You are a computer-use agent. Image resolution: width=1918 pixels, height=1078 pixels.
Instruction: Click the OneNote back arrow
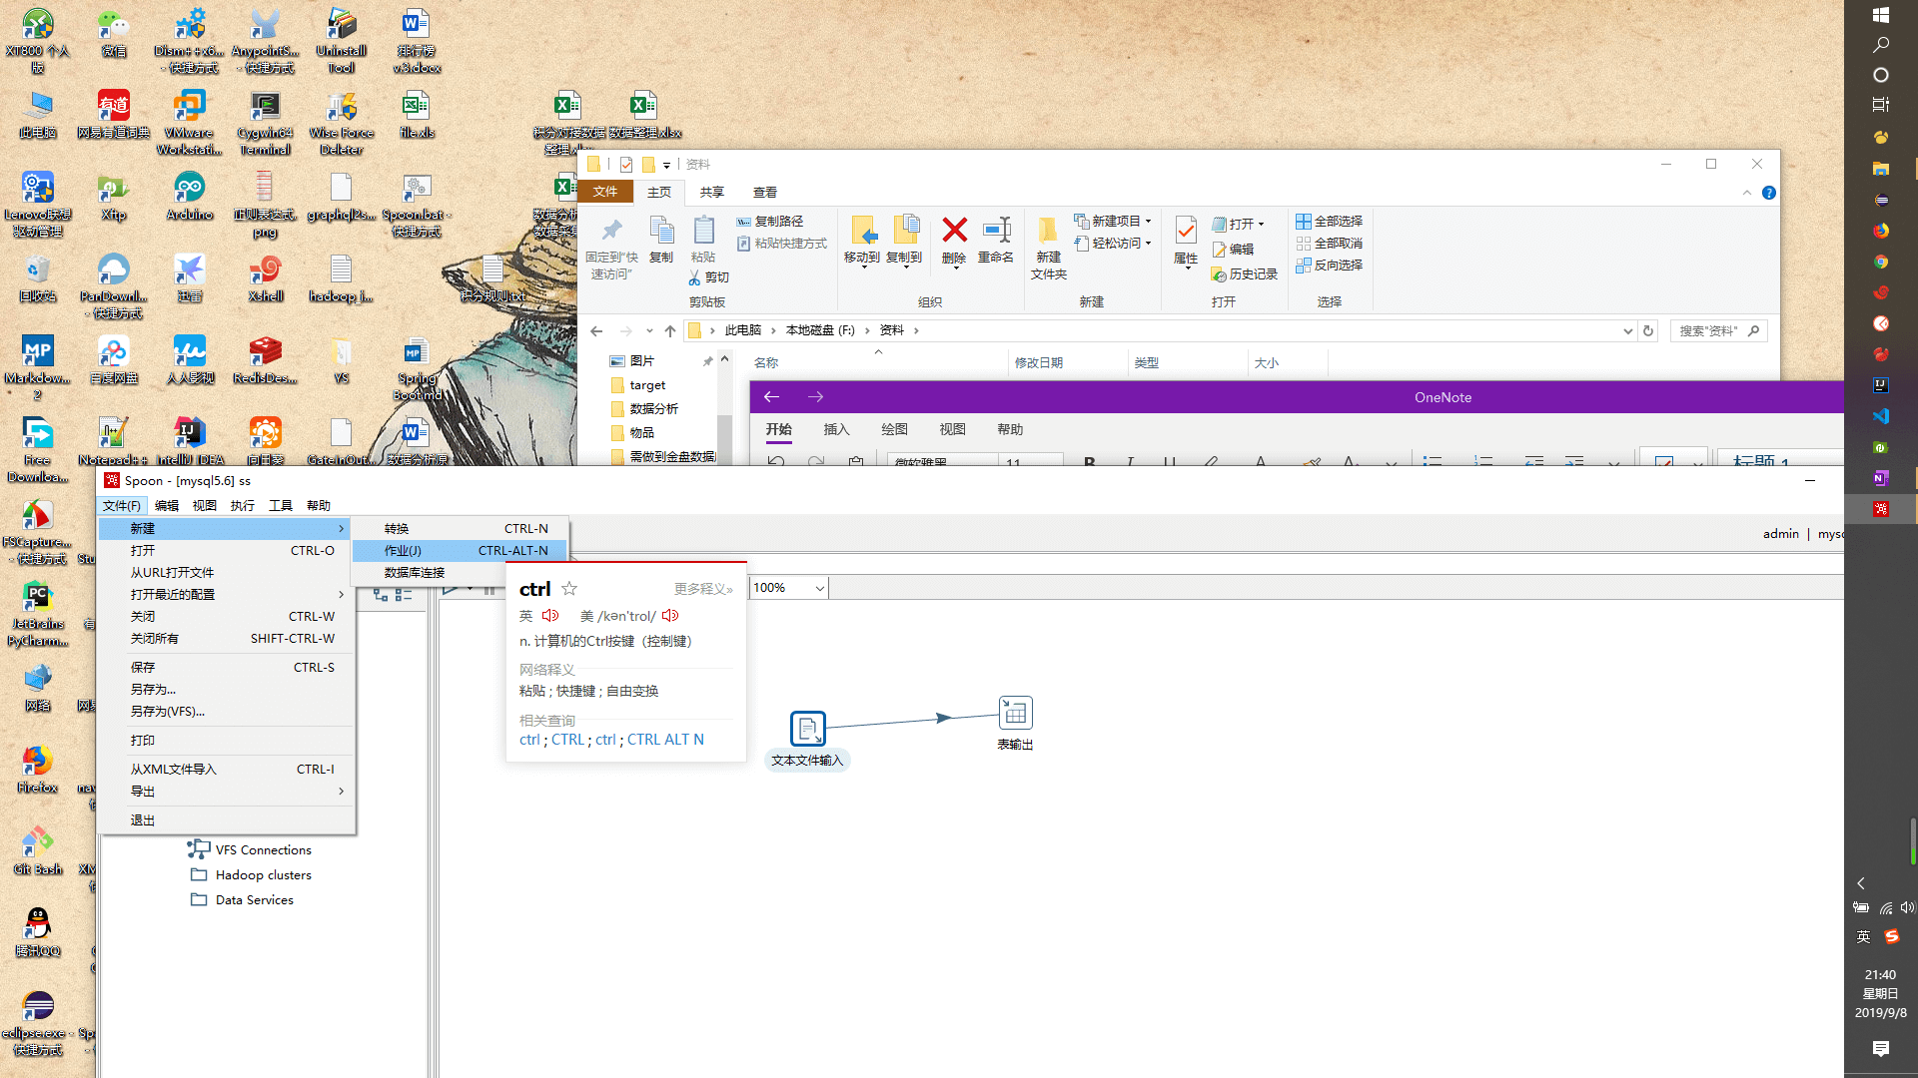(x=771, y=397)
